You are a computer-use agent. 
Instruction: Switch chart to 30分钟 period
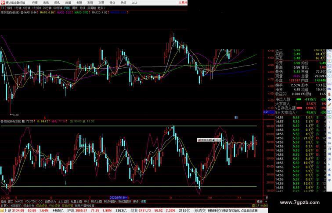[47, 8]
